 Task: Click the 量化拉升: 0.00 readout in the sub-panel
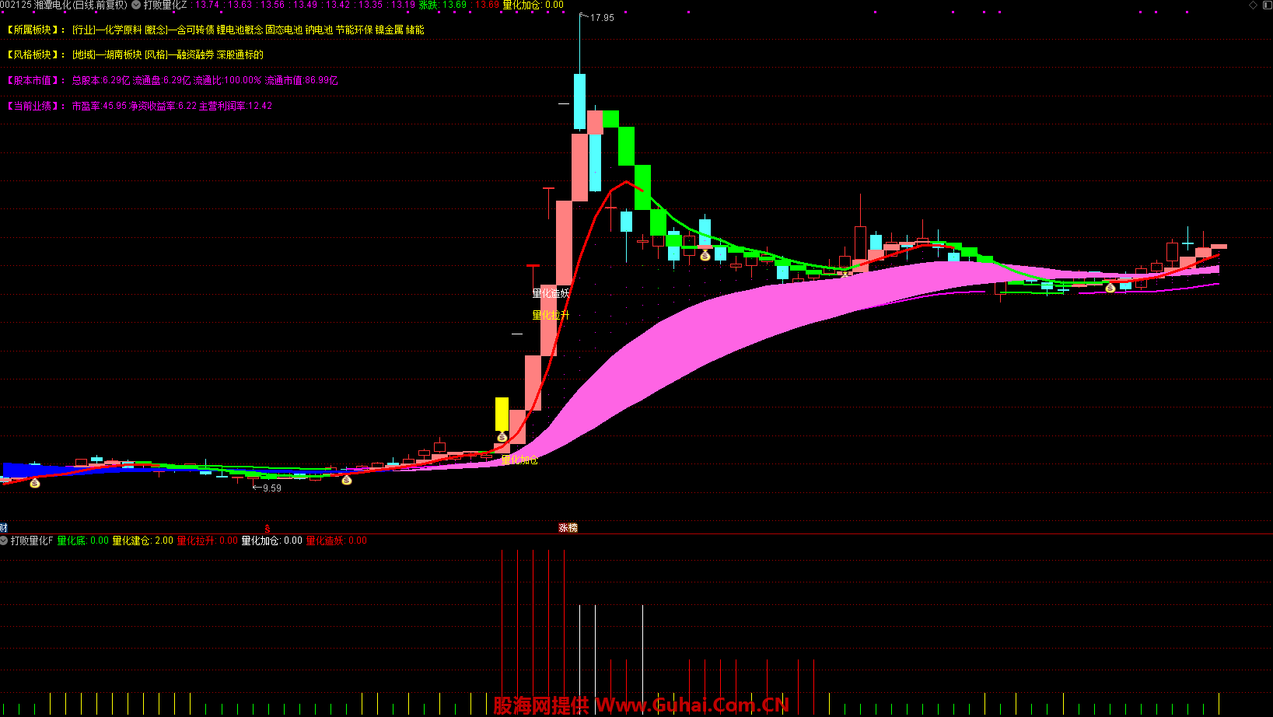(208, 540)
